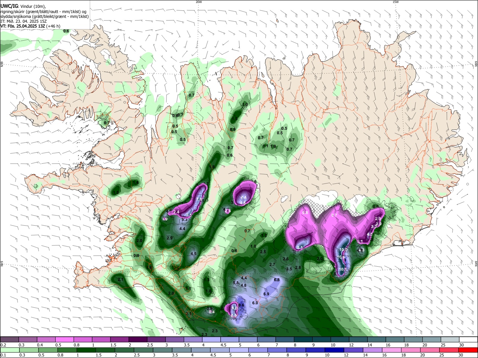Select lower legend darkest green swatch at 1
The image size is (478, 358).
click(86, 350)
